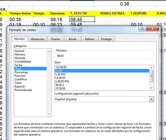Switch to the Proteger tab
The height and width of the screenshot is (140, 166).
pyautogui.click(x=107, y=39)
